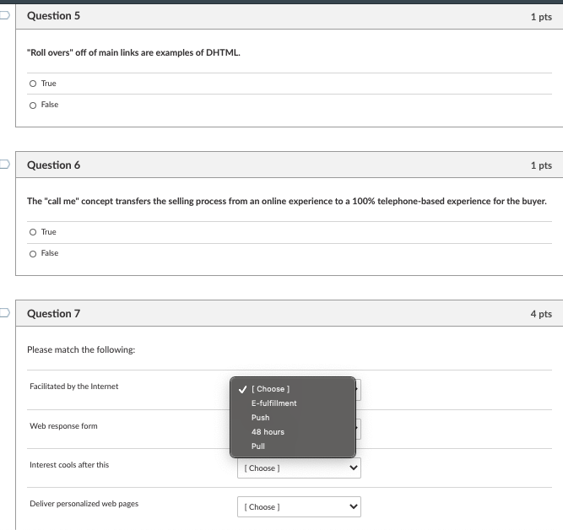Screen dimensions: 563x530
Task: Select "48 hours" from the open dropdown list
Action: 268,432
